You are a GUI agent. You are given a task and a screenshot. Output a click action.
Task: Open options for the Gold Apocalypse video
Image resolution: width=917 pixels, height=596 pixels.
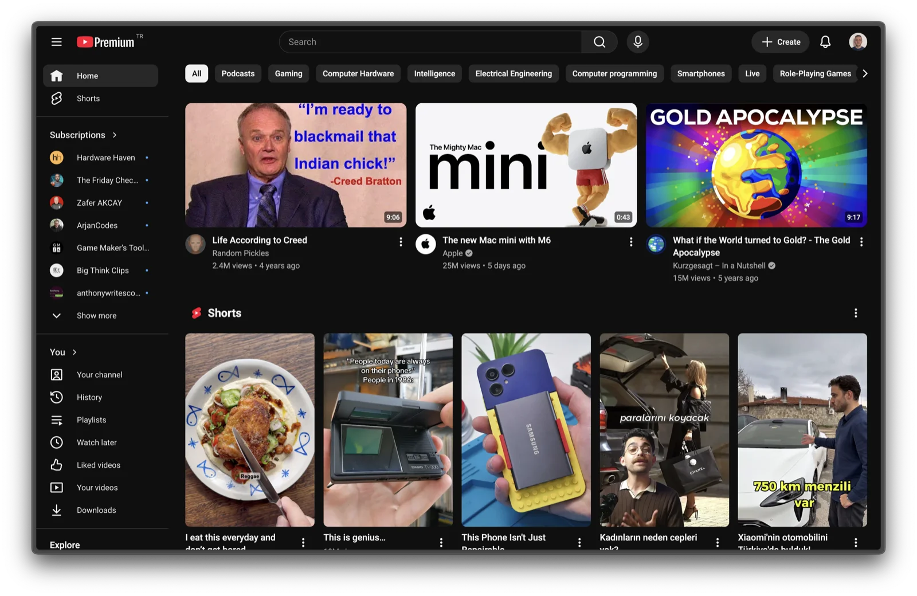[861, 242]
